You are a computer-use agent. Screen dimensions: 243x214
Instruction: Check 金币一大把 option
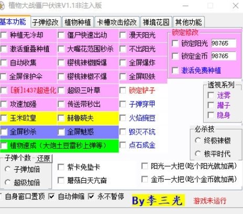click(x=145, y=179)
